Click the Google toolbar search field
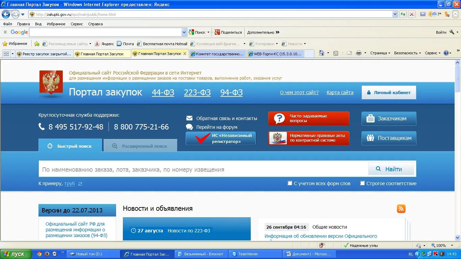Viewport: 461px width, 259px height. pos(106,32)
